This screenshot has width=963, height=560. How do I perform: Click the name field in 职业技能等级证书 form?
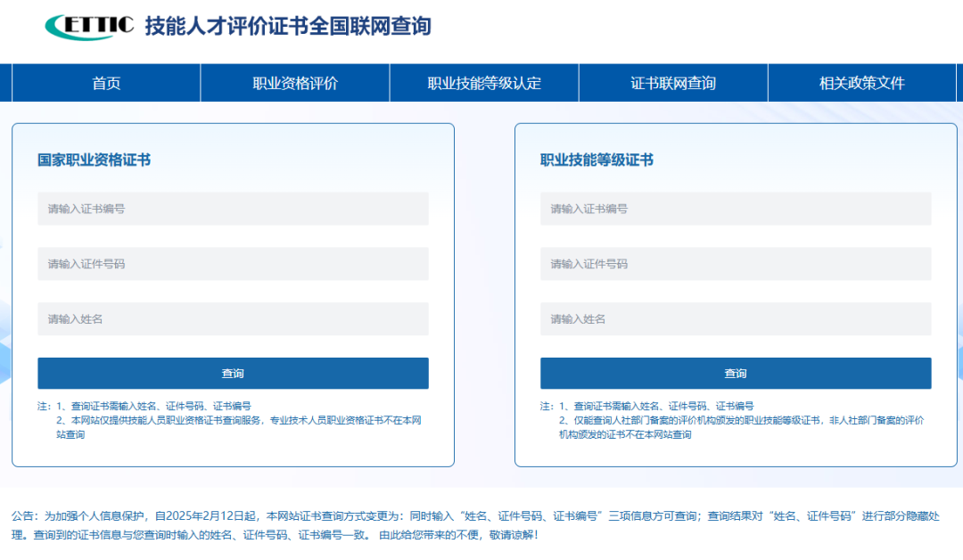point(736,319)
